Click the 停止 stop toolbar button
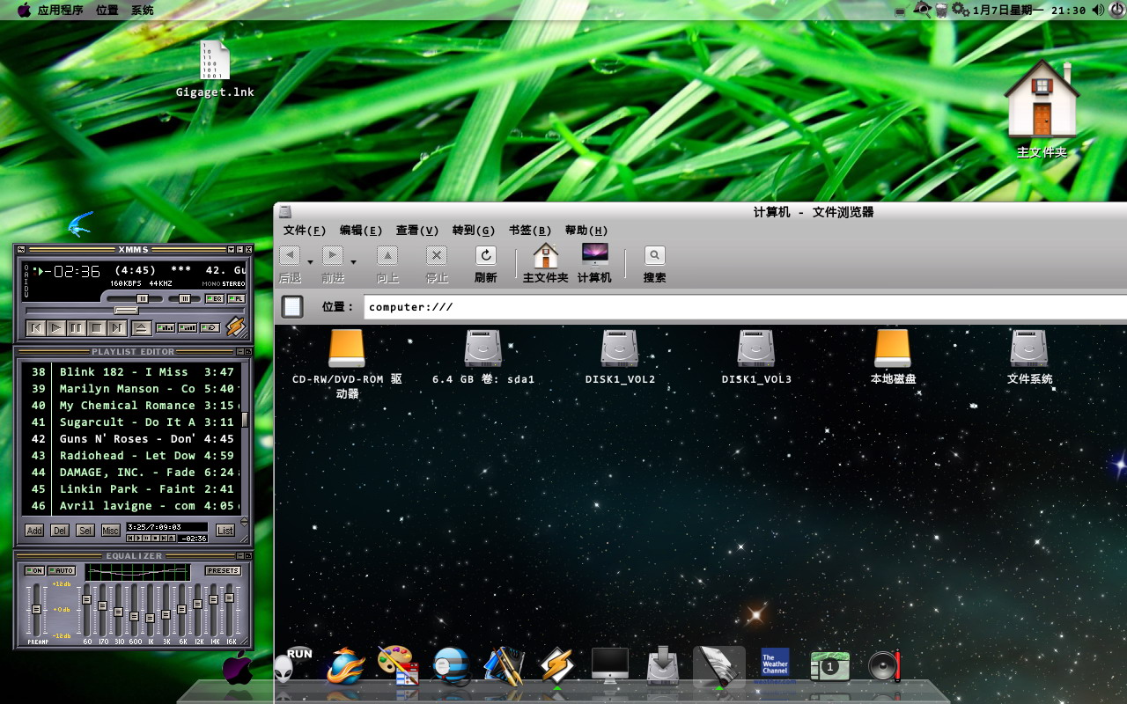The height and width of the screenshot is (704, 1127). pos(437,264)
